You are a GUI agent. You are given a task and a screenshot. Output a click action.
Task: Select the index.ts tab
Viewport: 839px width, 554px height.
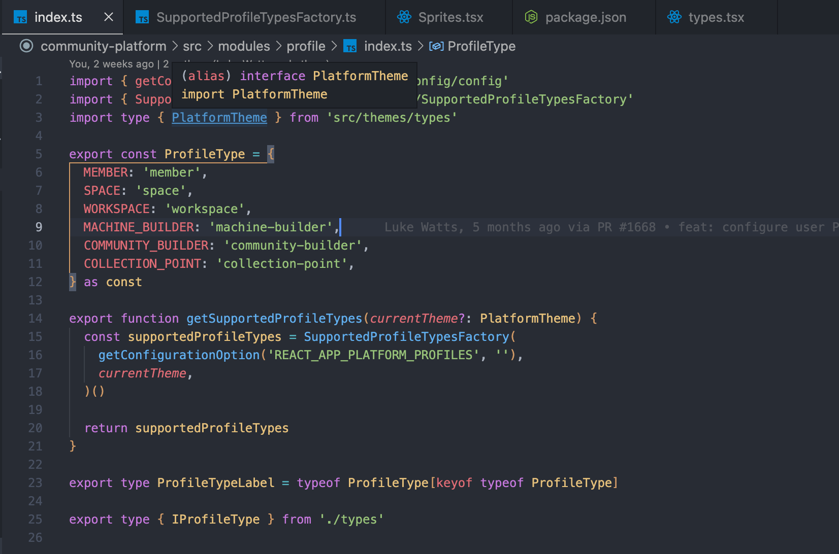pos(58,17)
